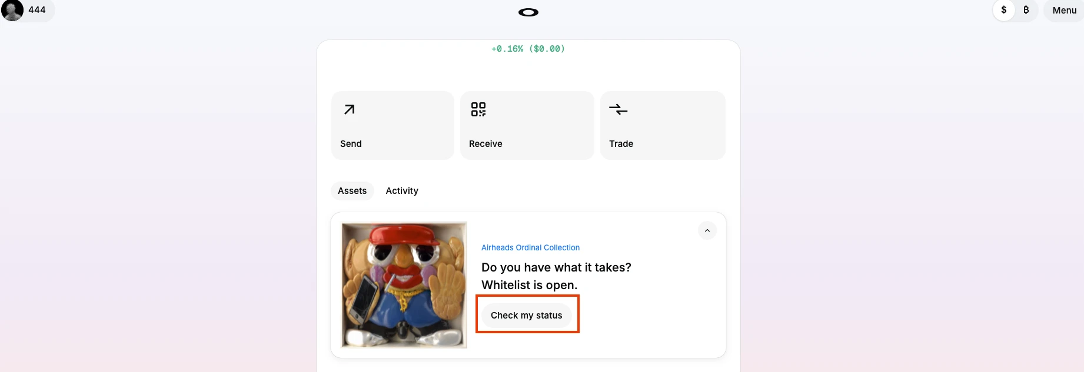Collapse the Airheads whitelist card
Screen dimensions: 1084x372
tap(707, 231)
